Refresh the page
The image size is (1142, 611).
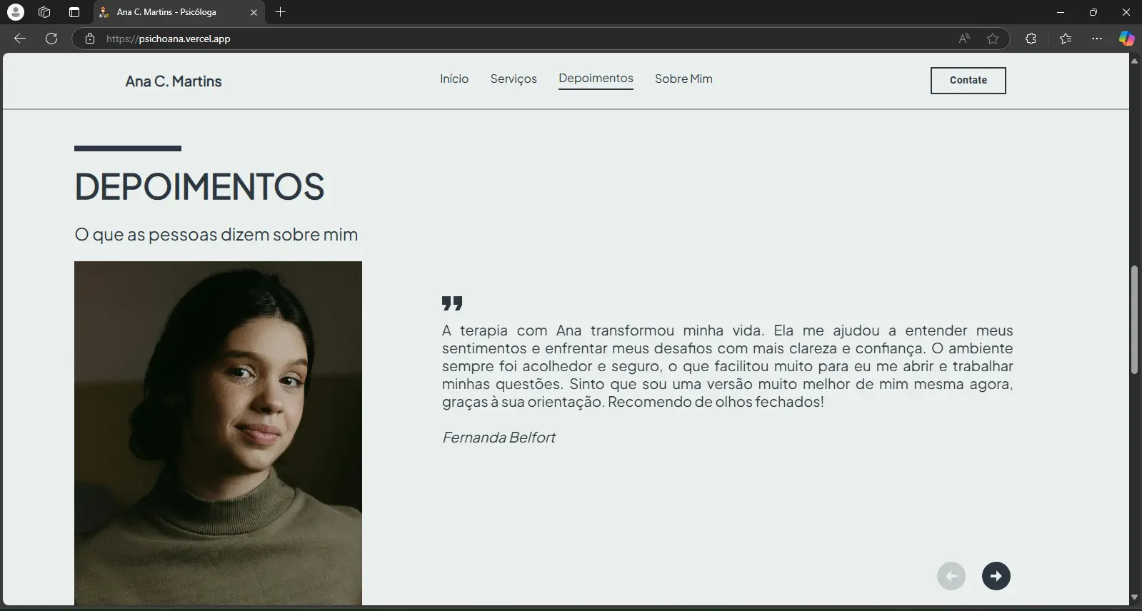[x=51, y=39]
